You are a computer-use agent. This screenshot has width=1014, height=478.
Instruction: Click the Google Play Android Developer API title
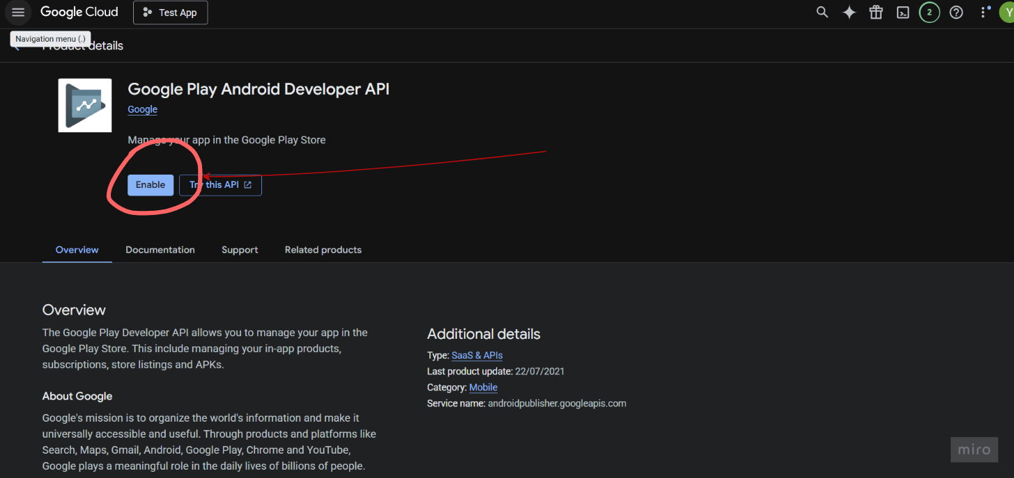[259, 89]
